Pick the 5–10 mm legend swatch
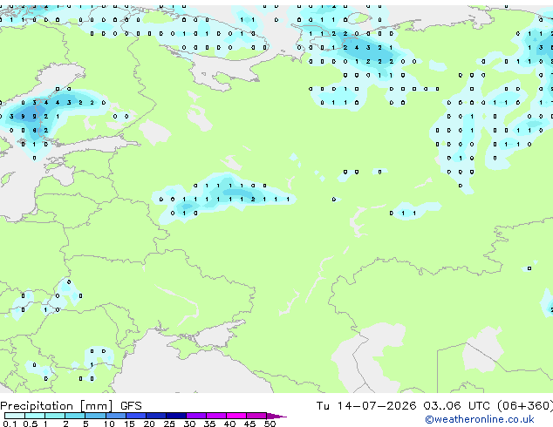 pos(95,416)
